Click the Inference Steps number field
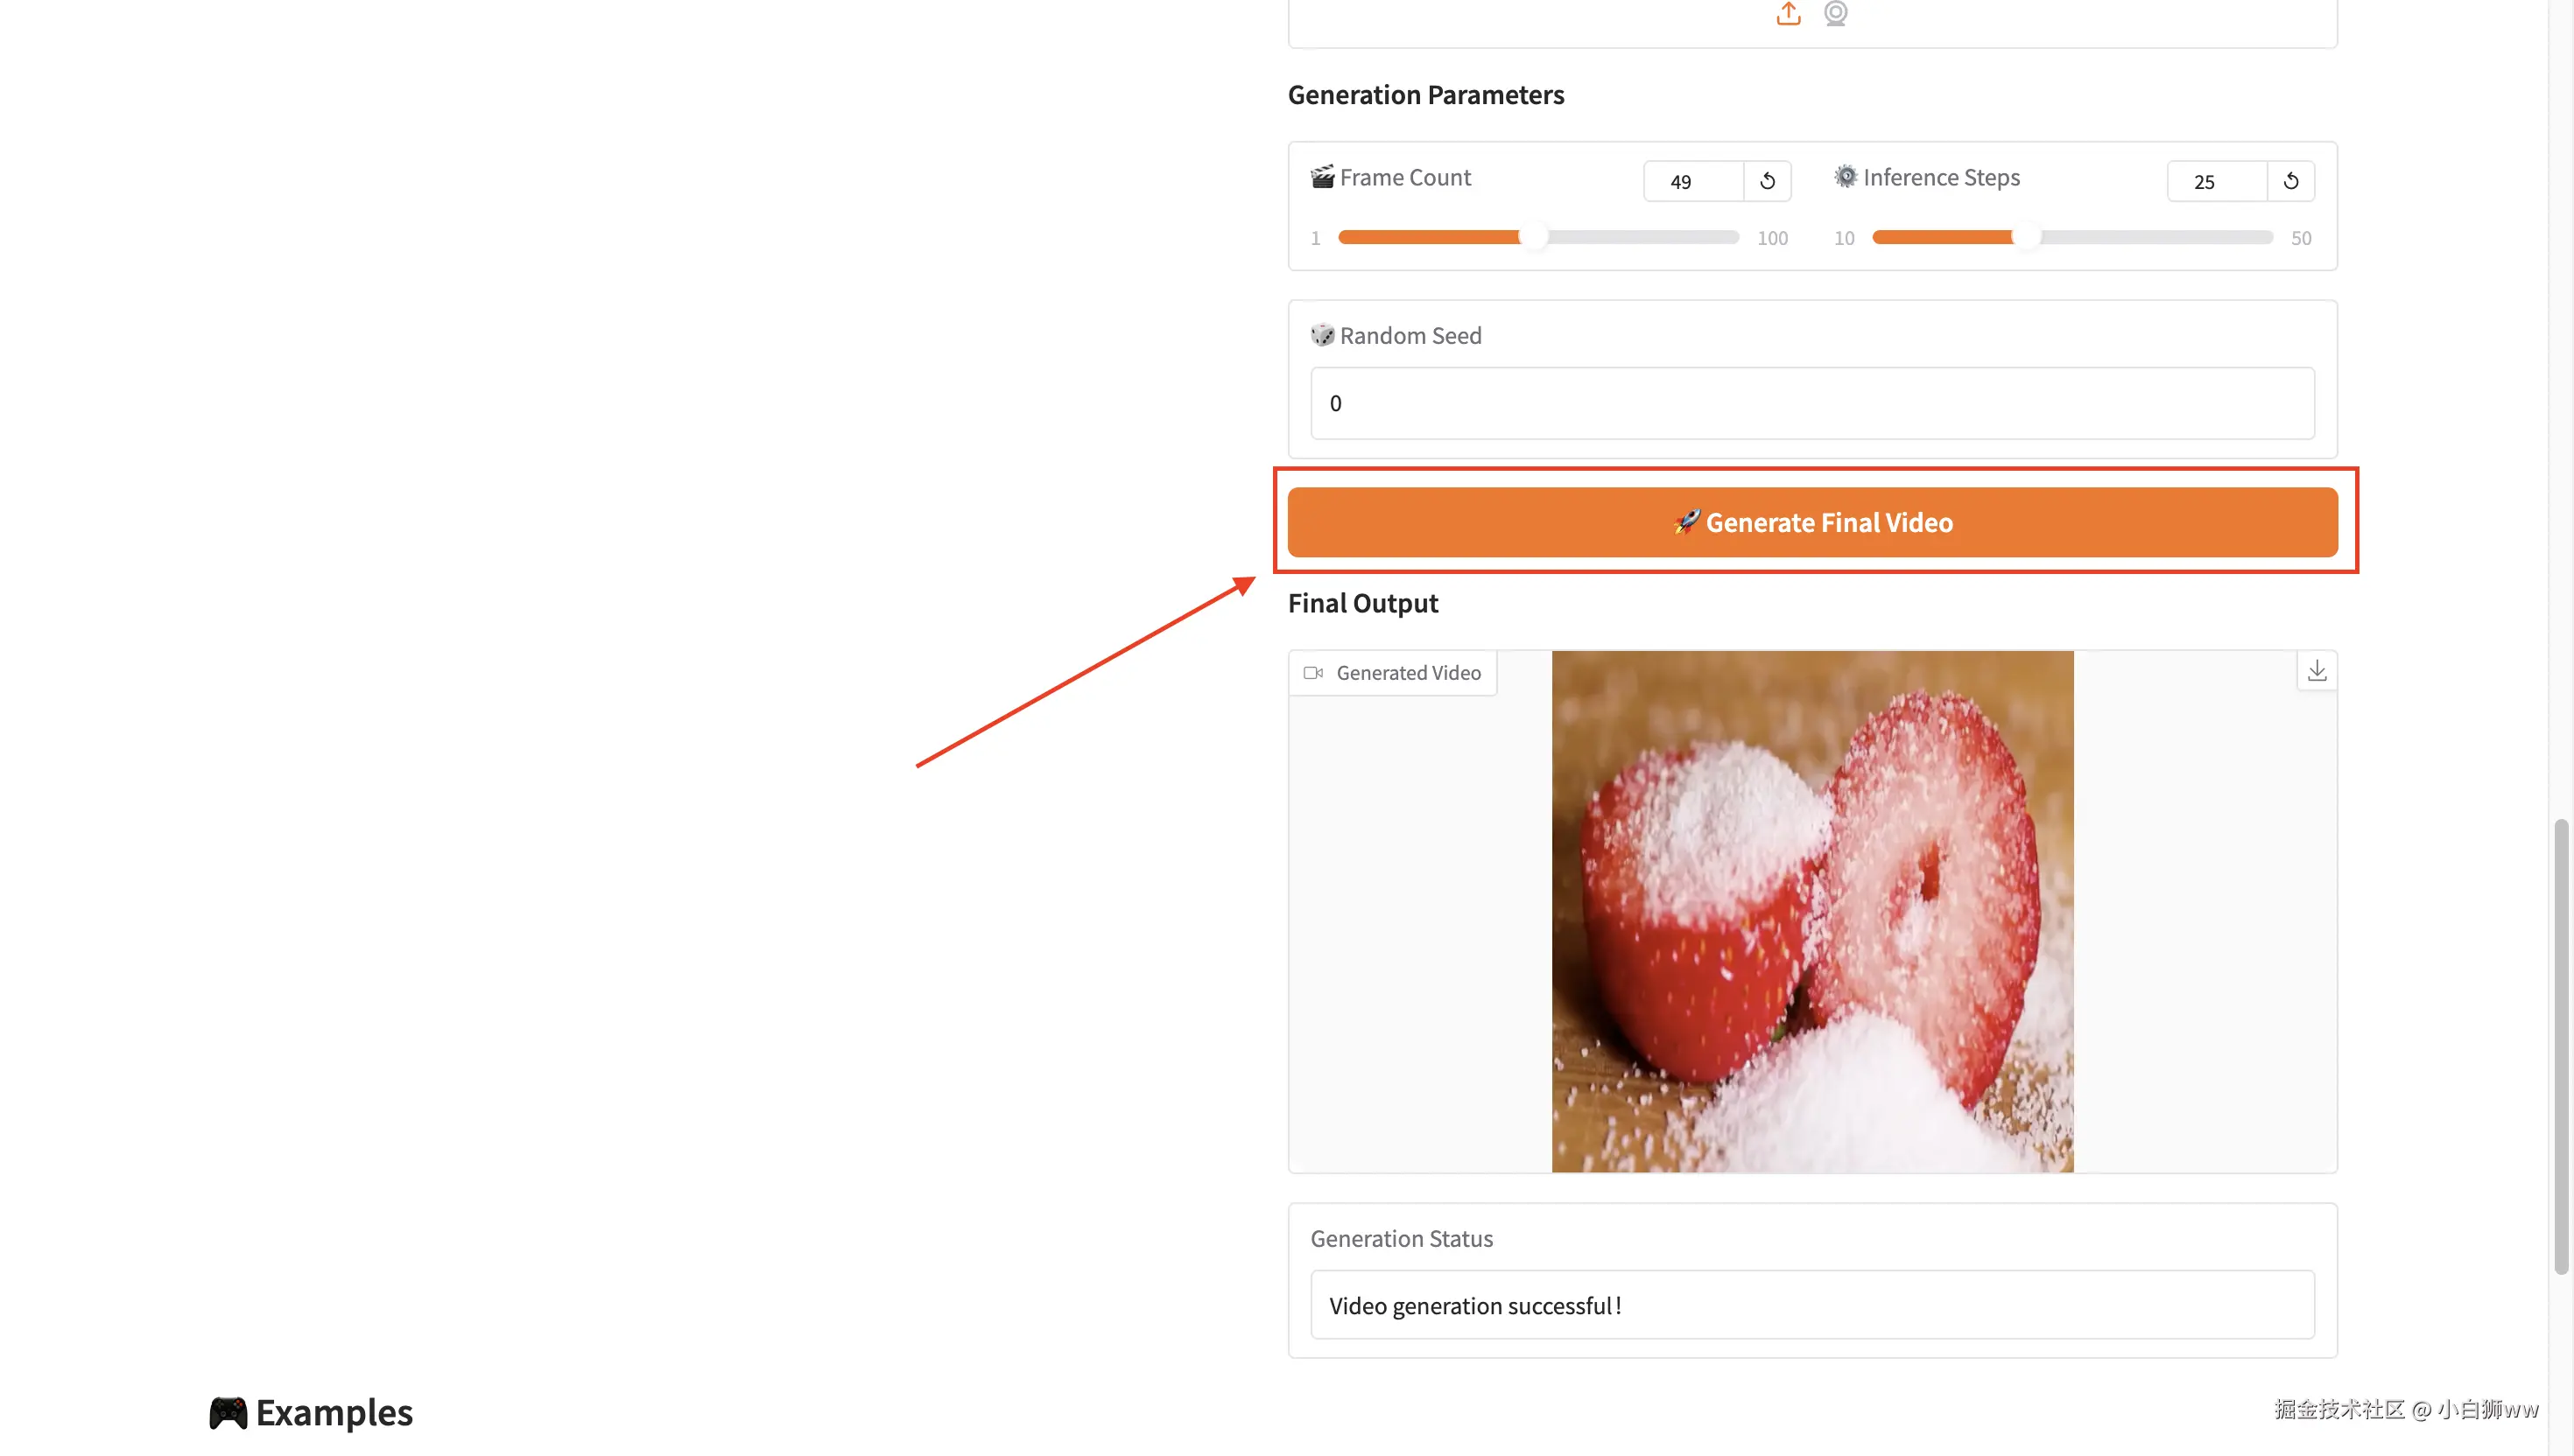The image size is (2574, 1456). click(x=2216, y=181)
